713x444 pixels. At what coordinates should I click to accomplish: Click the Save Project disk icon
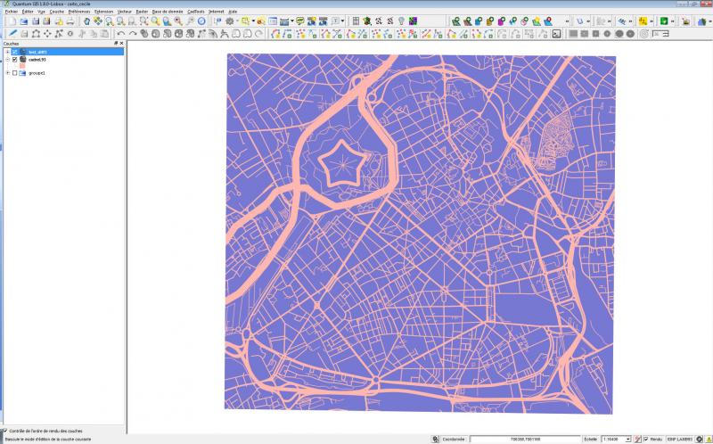[x=35, y=21]
